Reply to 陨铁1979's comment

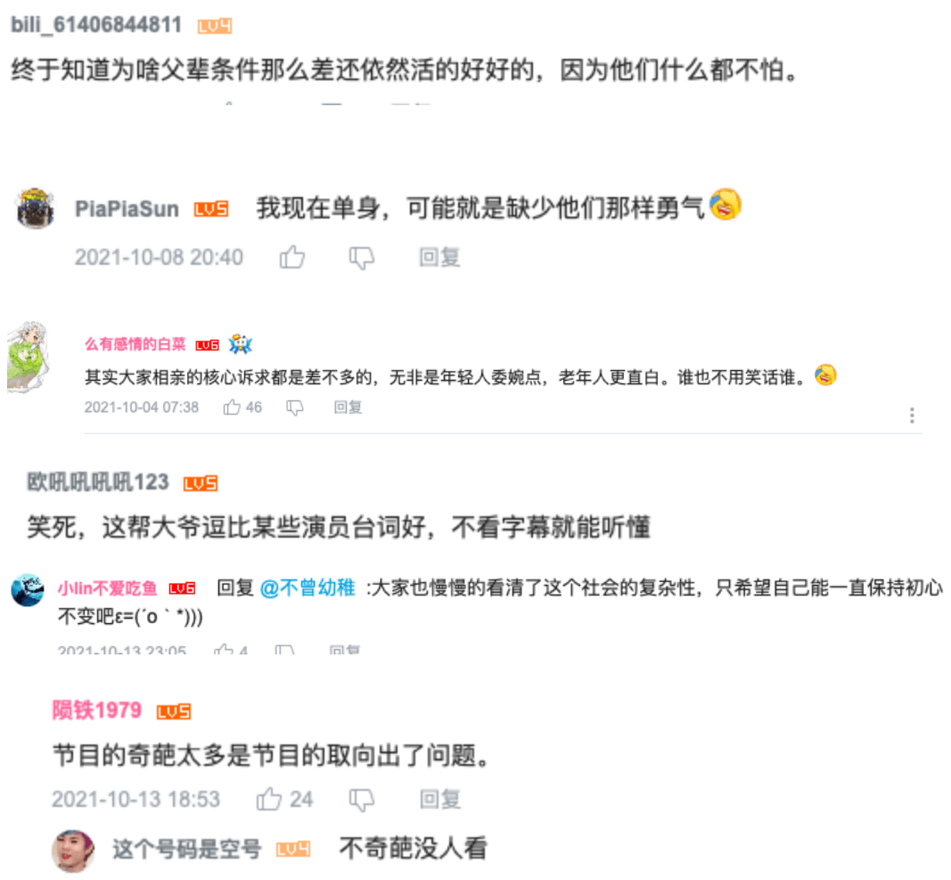tap(440, 799)
